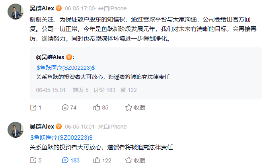This screenshot has height=168, width=269.
Task: Open 吴群Alex avatar on second post
Action: pos(16,129)
